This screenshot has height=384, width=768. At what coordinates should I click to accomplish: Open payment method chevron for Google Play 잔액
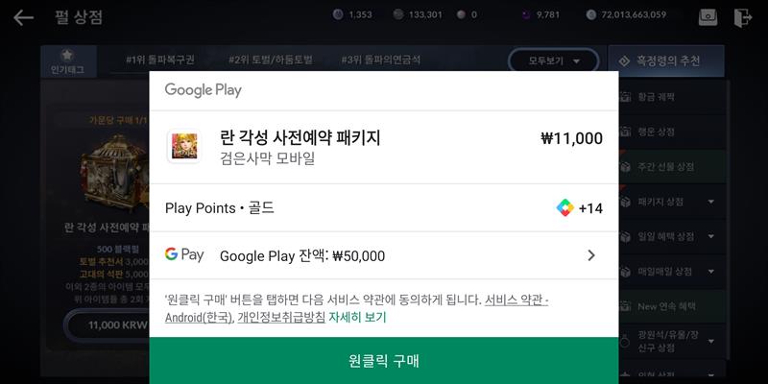tap(591, 255)
